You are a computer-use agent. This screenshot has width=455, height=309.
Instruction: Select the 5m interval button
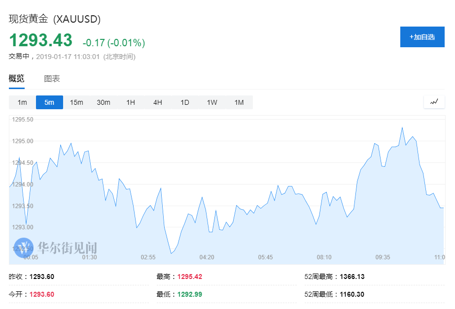[49, 102]
